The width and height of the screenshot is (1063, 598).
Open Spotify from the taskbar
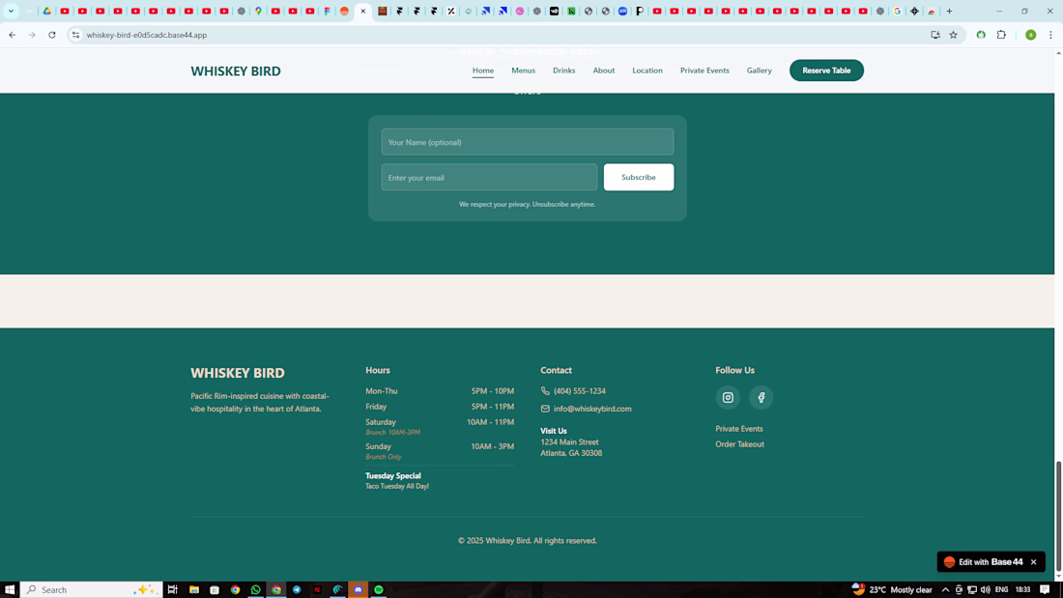tap(379, 590)
